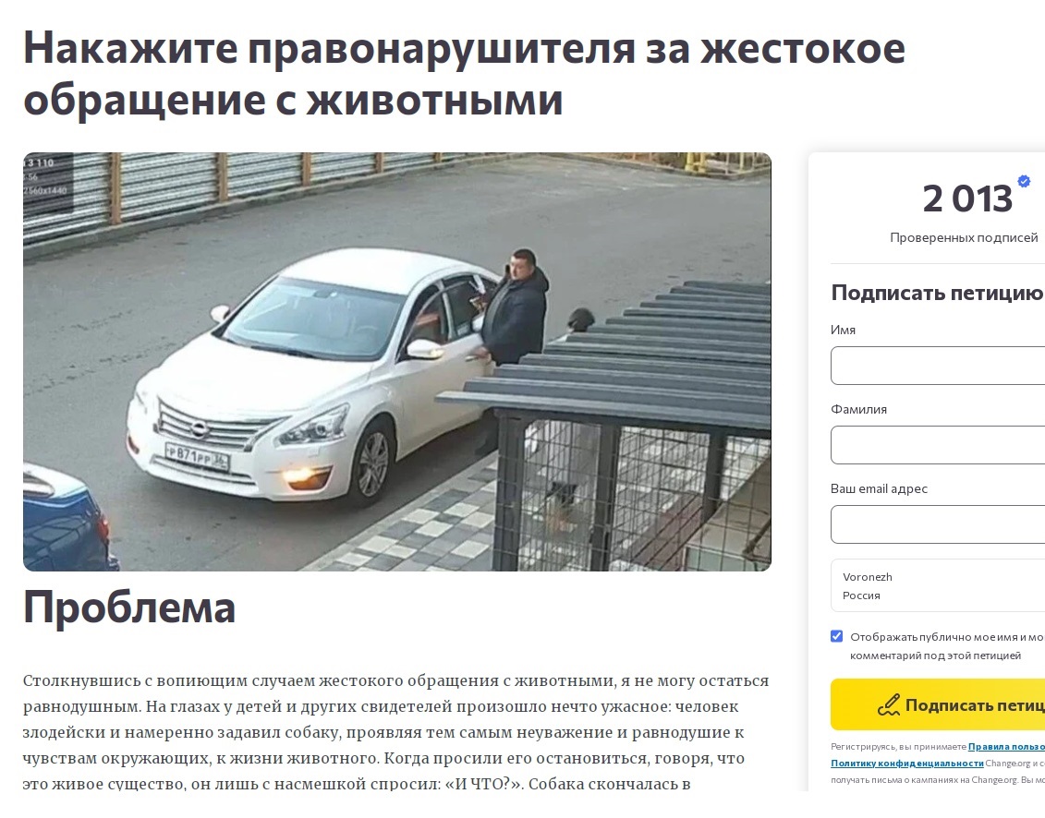Open the petition photo of the white car
Viewport: 1045px width, 818px height.
point(397,362)
